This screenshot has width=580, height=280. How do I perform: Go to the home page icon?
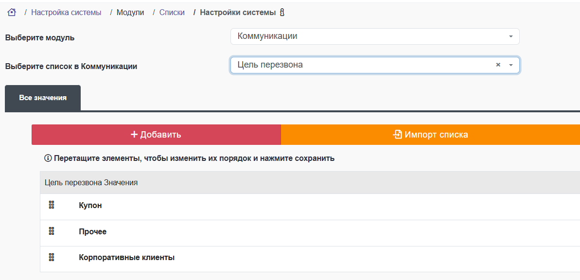point(12,12)
